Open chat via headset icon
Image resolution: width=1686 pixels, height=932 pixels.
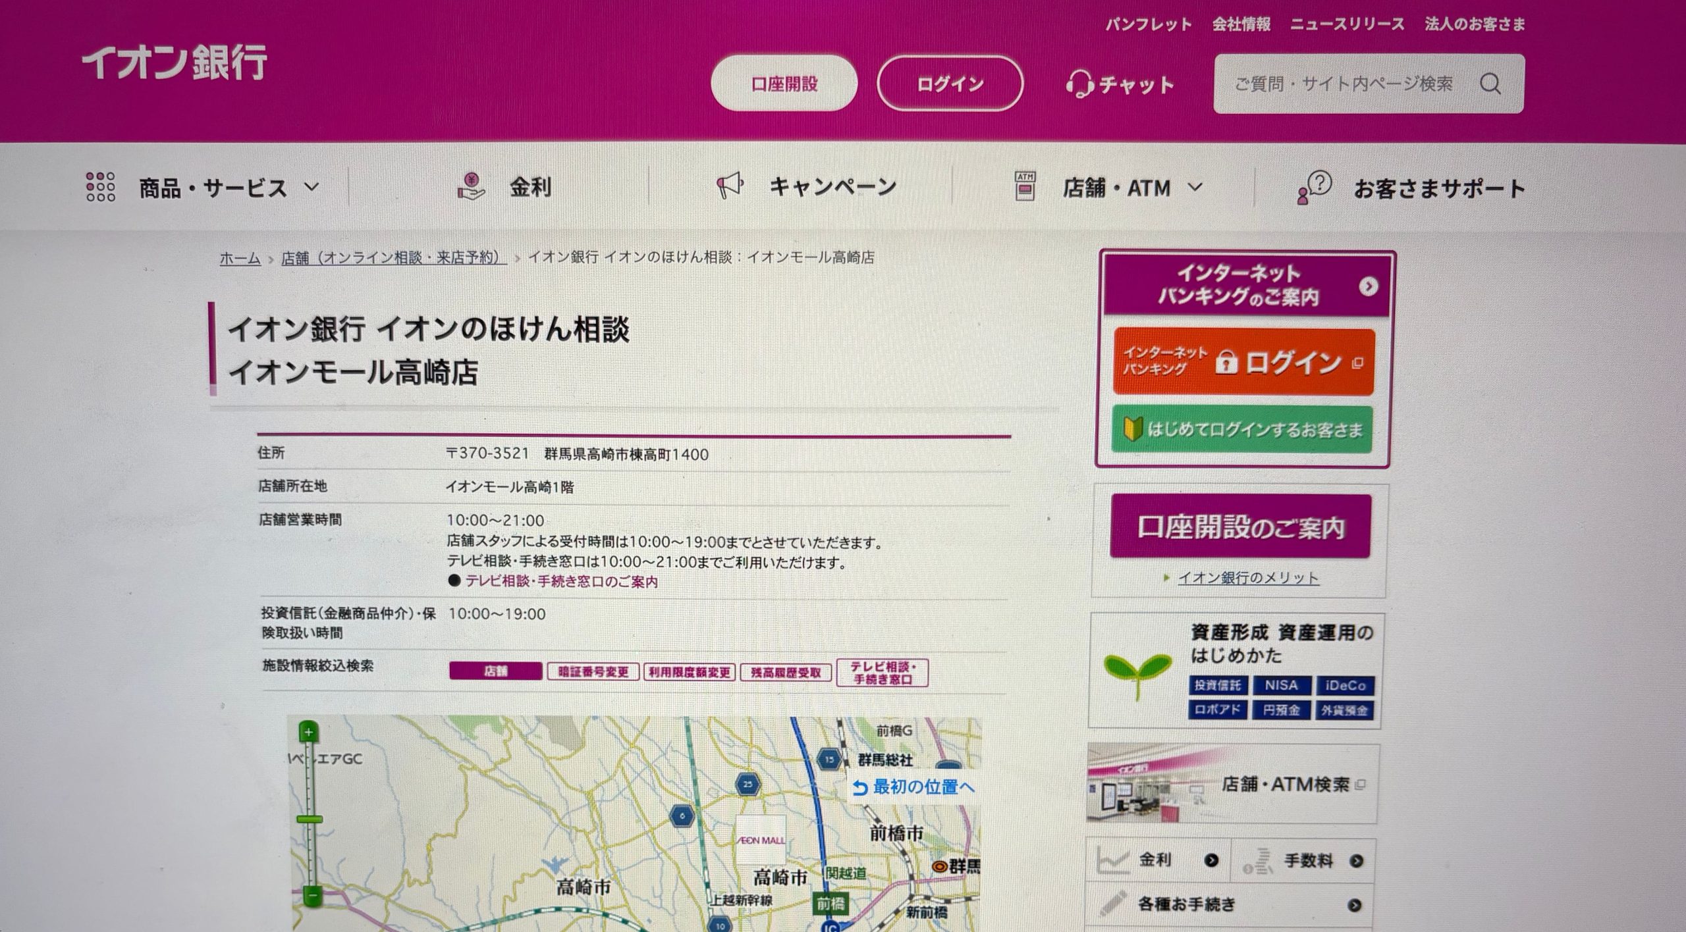tap(1079, 84)
